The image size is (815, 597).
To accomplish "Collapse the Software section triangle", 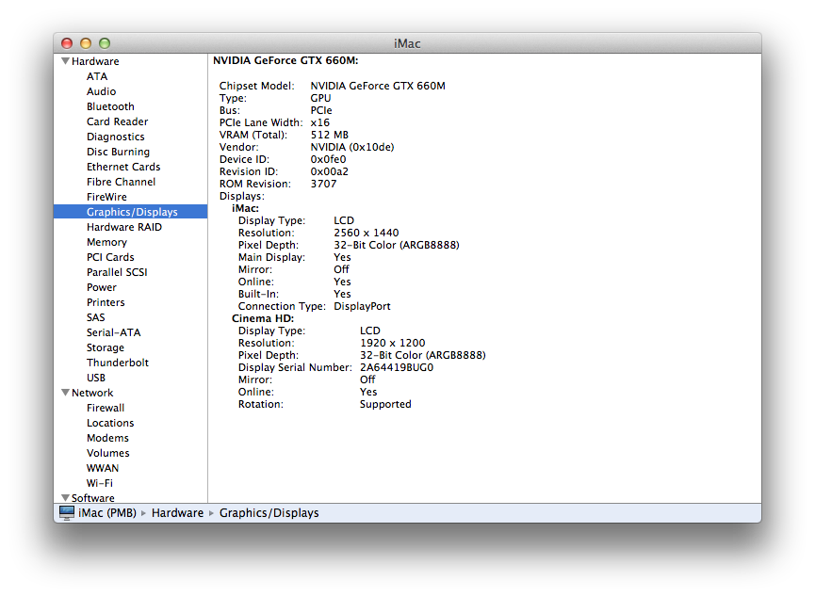I will coord(66,498).
